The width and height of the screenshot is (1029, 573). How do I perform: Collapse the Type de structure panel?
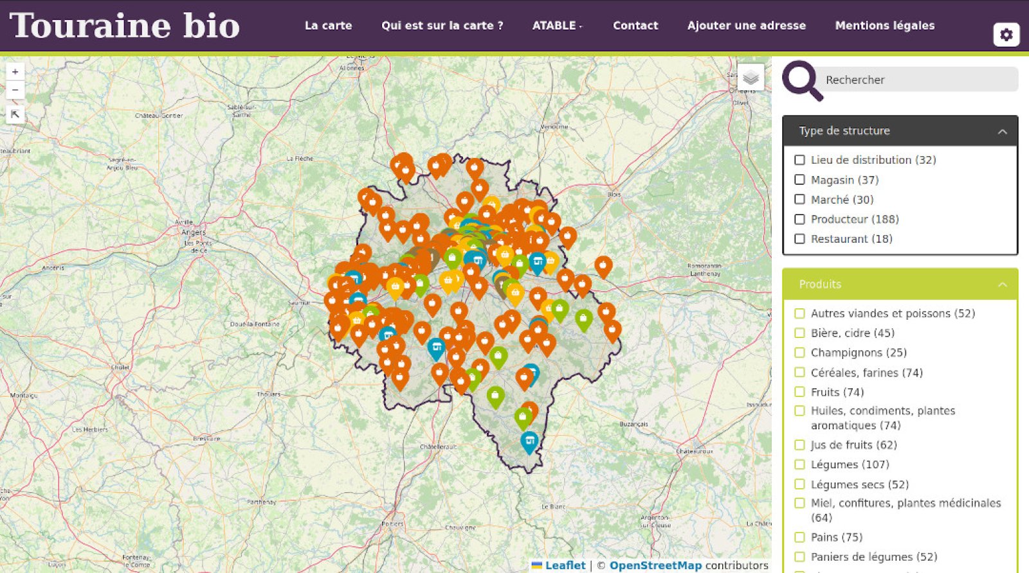click(x=1002, y=131)
